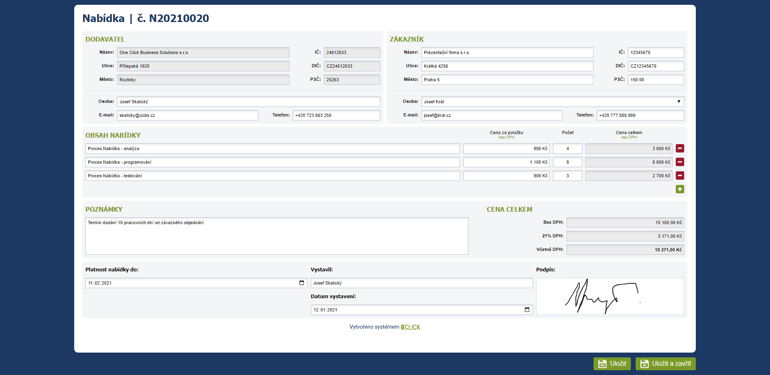This screenshot has width=770, height=375.
Task: Edit quantity 8 in programování row
Action: [x=567, y=162]
